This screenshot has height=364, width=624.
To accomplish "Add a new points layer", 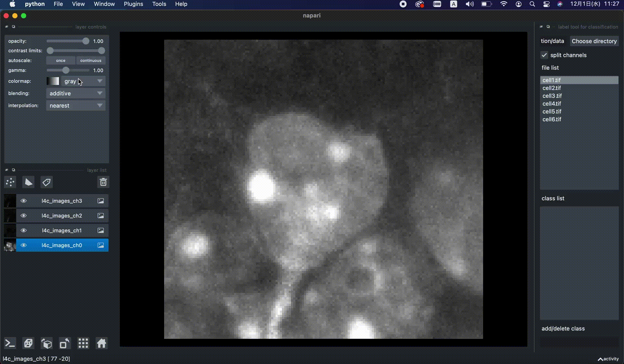I will (x=10, y=182).
